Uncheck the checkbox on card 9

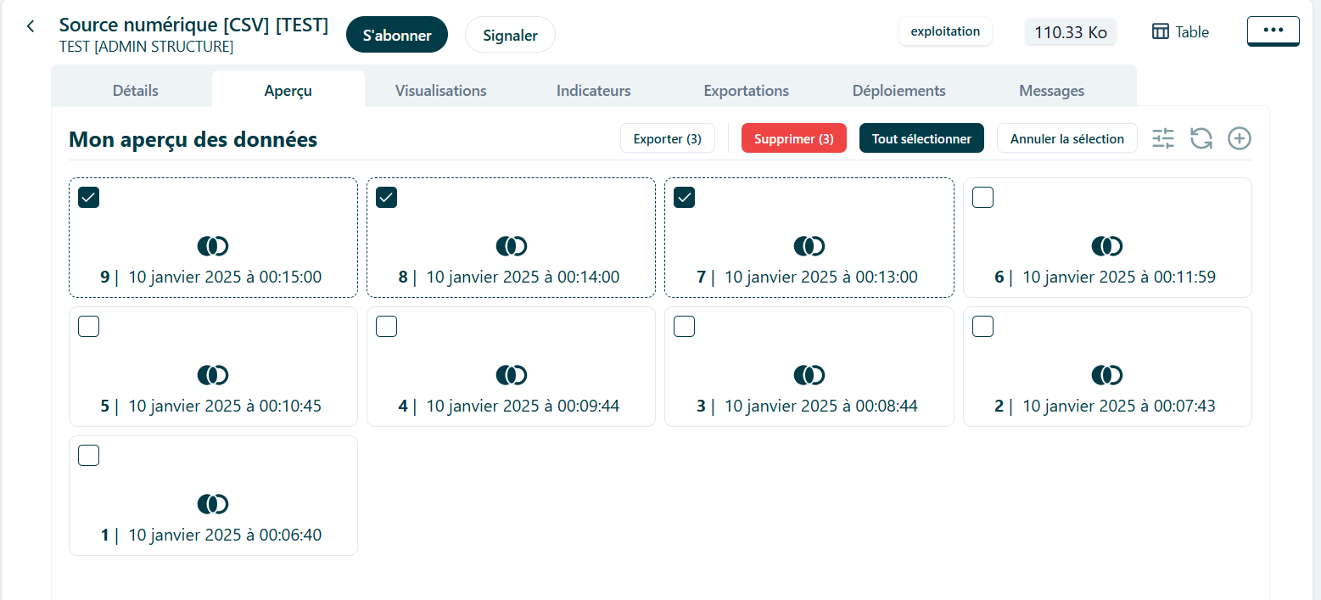click(x=88, y=197)
